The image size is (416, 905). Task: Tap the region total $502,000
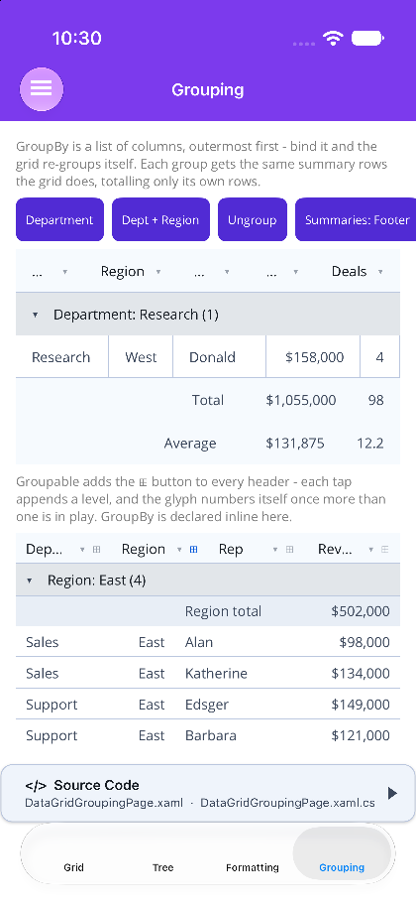[x=361, y=612]
